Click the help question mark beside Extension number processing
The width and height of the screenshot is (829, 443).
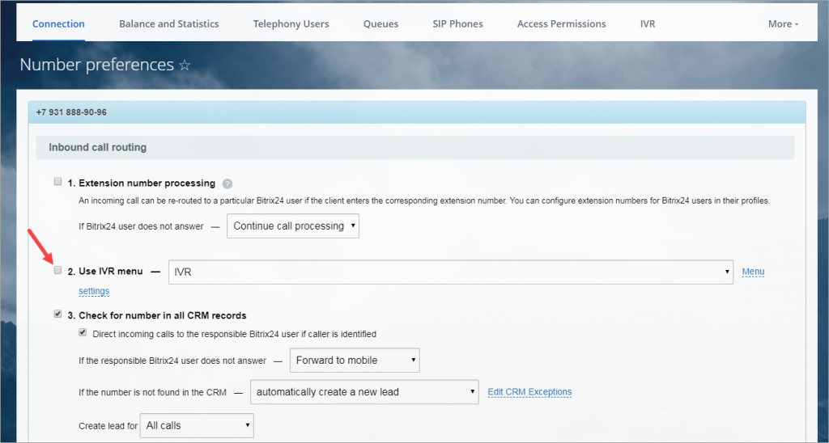227,184
